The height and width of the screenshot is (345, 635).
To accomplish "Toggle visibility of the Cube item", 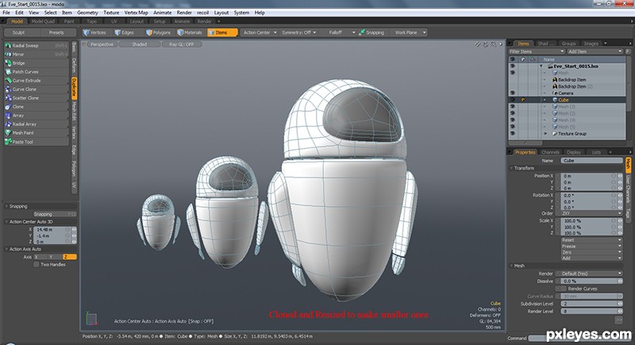I will (512, 99).
